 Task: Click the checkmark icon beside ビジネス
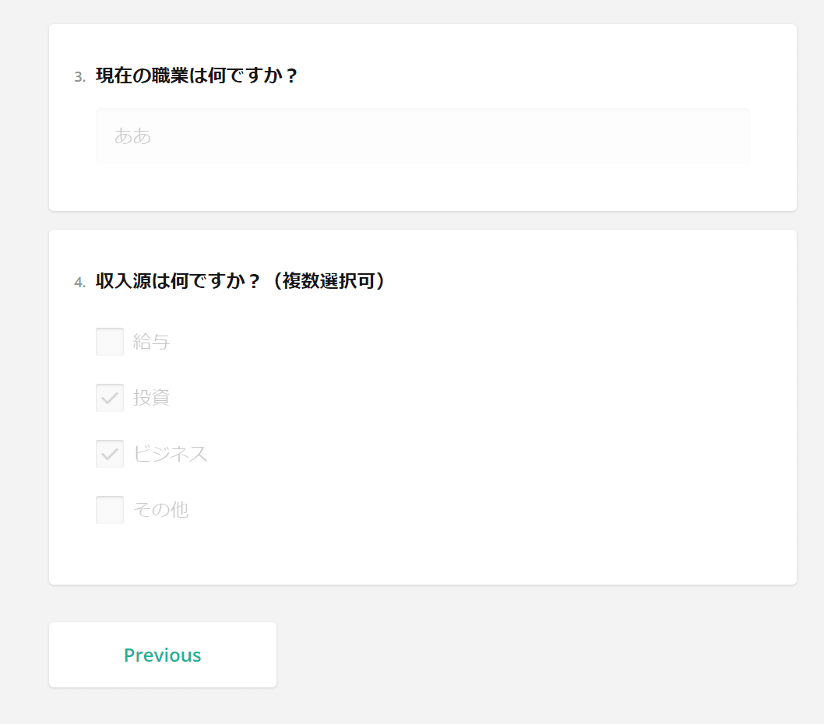click(x=110, y=454)
